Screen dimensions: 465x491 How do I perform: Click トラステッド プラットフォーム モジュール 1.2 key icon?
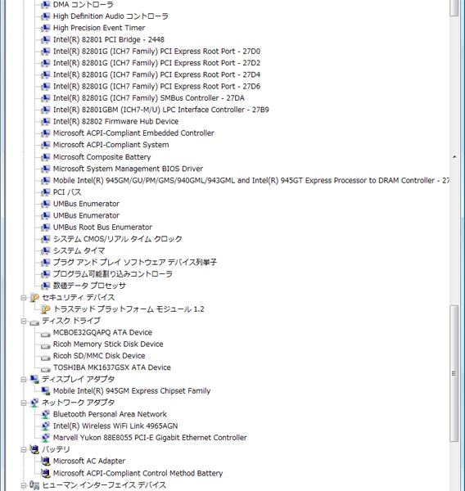45,309
